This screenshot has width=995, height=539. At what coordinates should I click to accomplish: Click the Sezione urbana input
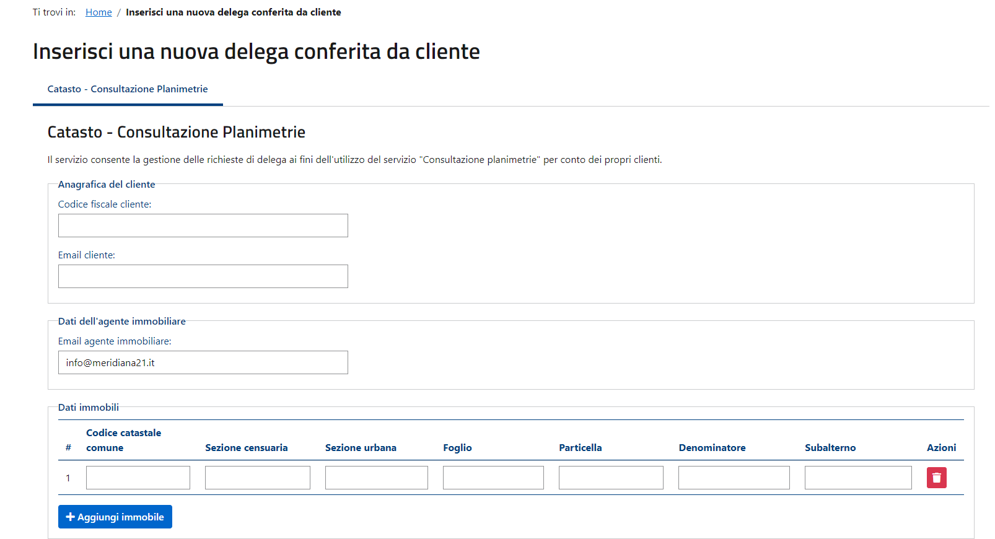377,478
